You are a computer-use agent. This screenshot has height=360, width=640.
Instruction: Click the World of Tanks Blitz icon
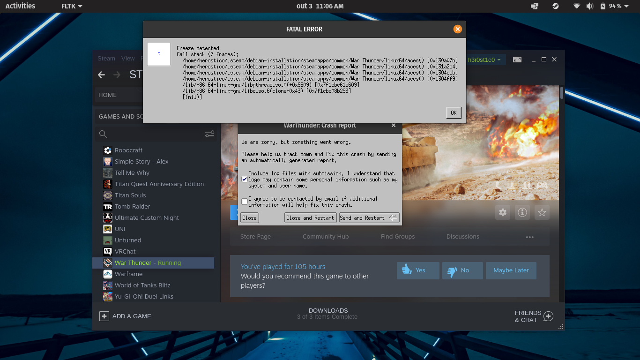(108, 285)
